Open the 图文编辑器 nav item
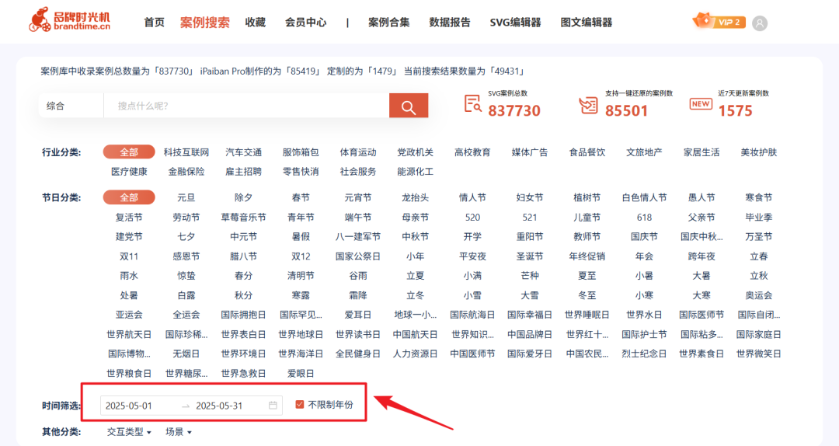The width and height of the screenshot is (839, 446). (x=587, y=23)
